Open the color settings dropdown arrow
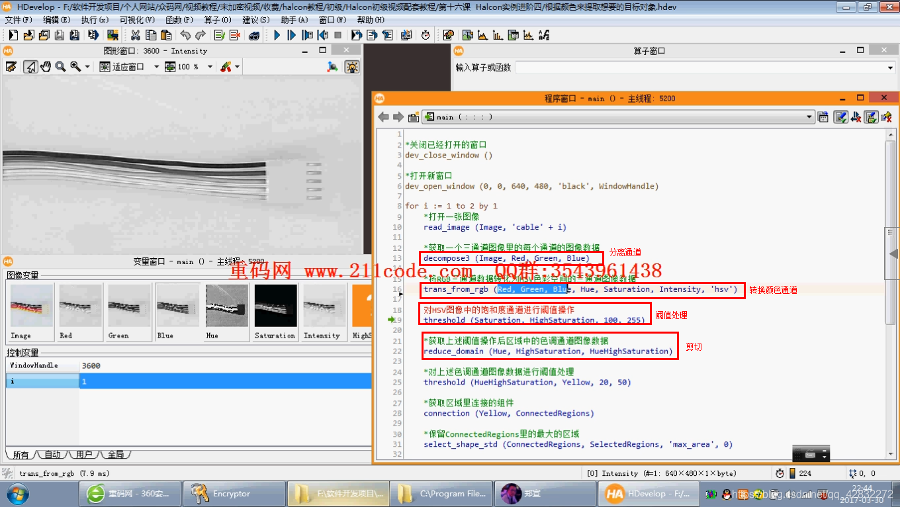 coord(237,66)
